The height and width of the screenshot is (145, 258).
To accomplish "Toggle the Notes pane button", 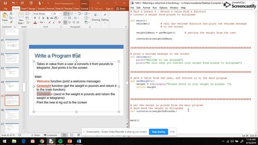I will click(36, 135).
